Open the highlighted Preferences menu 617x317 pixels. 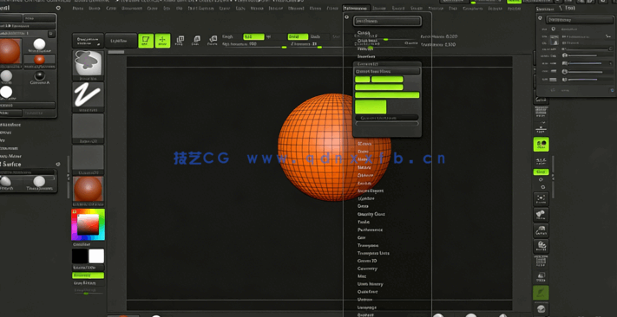356,9
